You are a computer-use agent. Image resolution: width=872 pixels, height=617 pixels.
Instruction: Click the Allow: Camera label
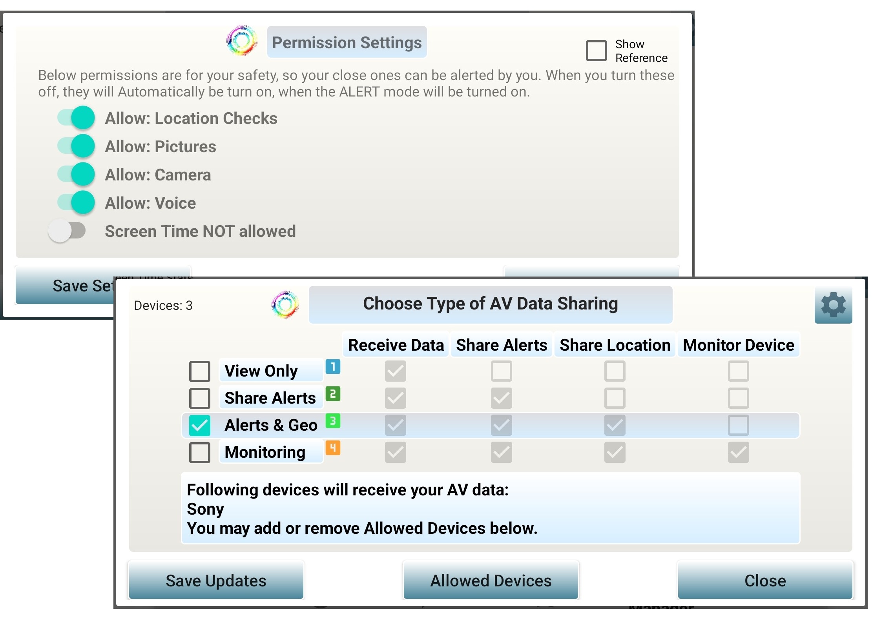click(158, 175)
